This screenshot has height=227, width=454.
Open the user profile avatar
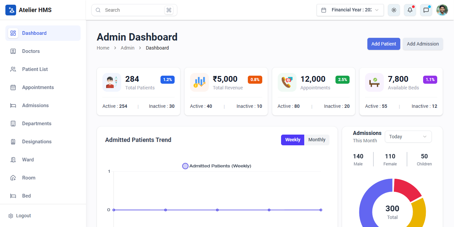tap(442, 10)
